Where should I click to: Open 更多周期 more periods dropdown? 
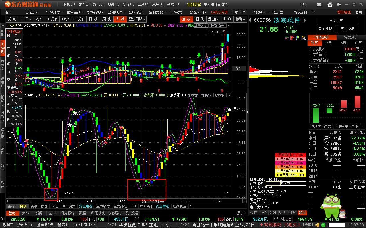(x=137, y=19)
